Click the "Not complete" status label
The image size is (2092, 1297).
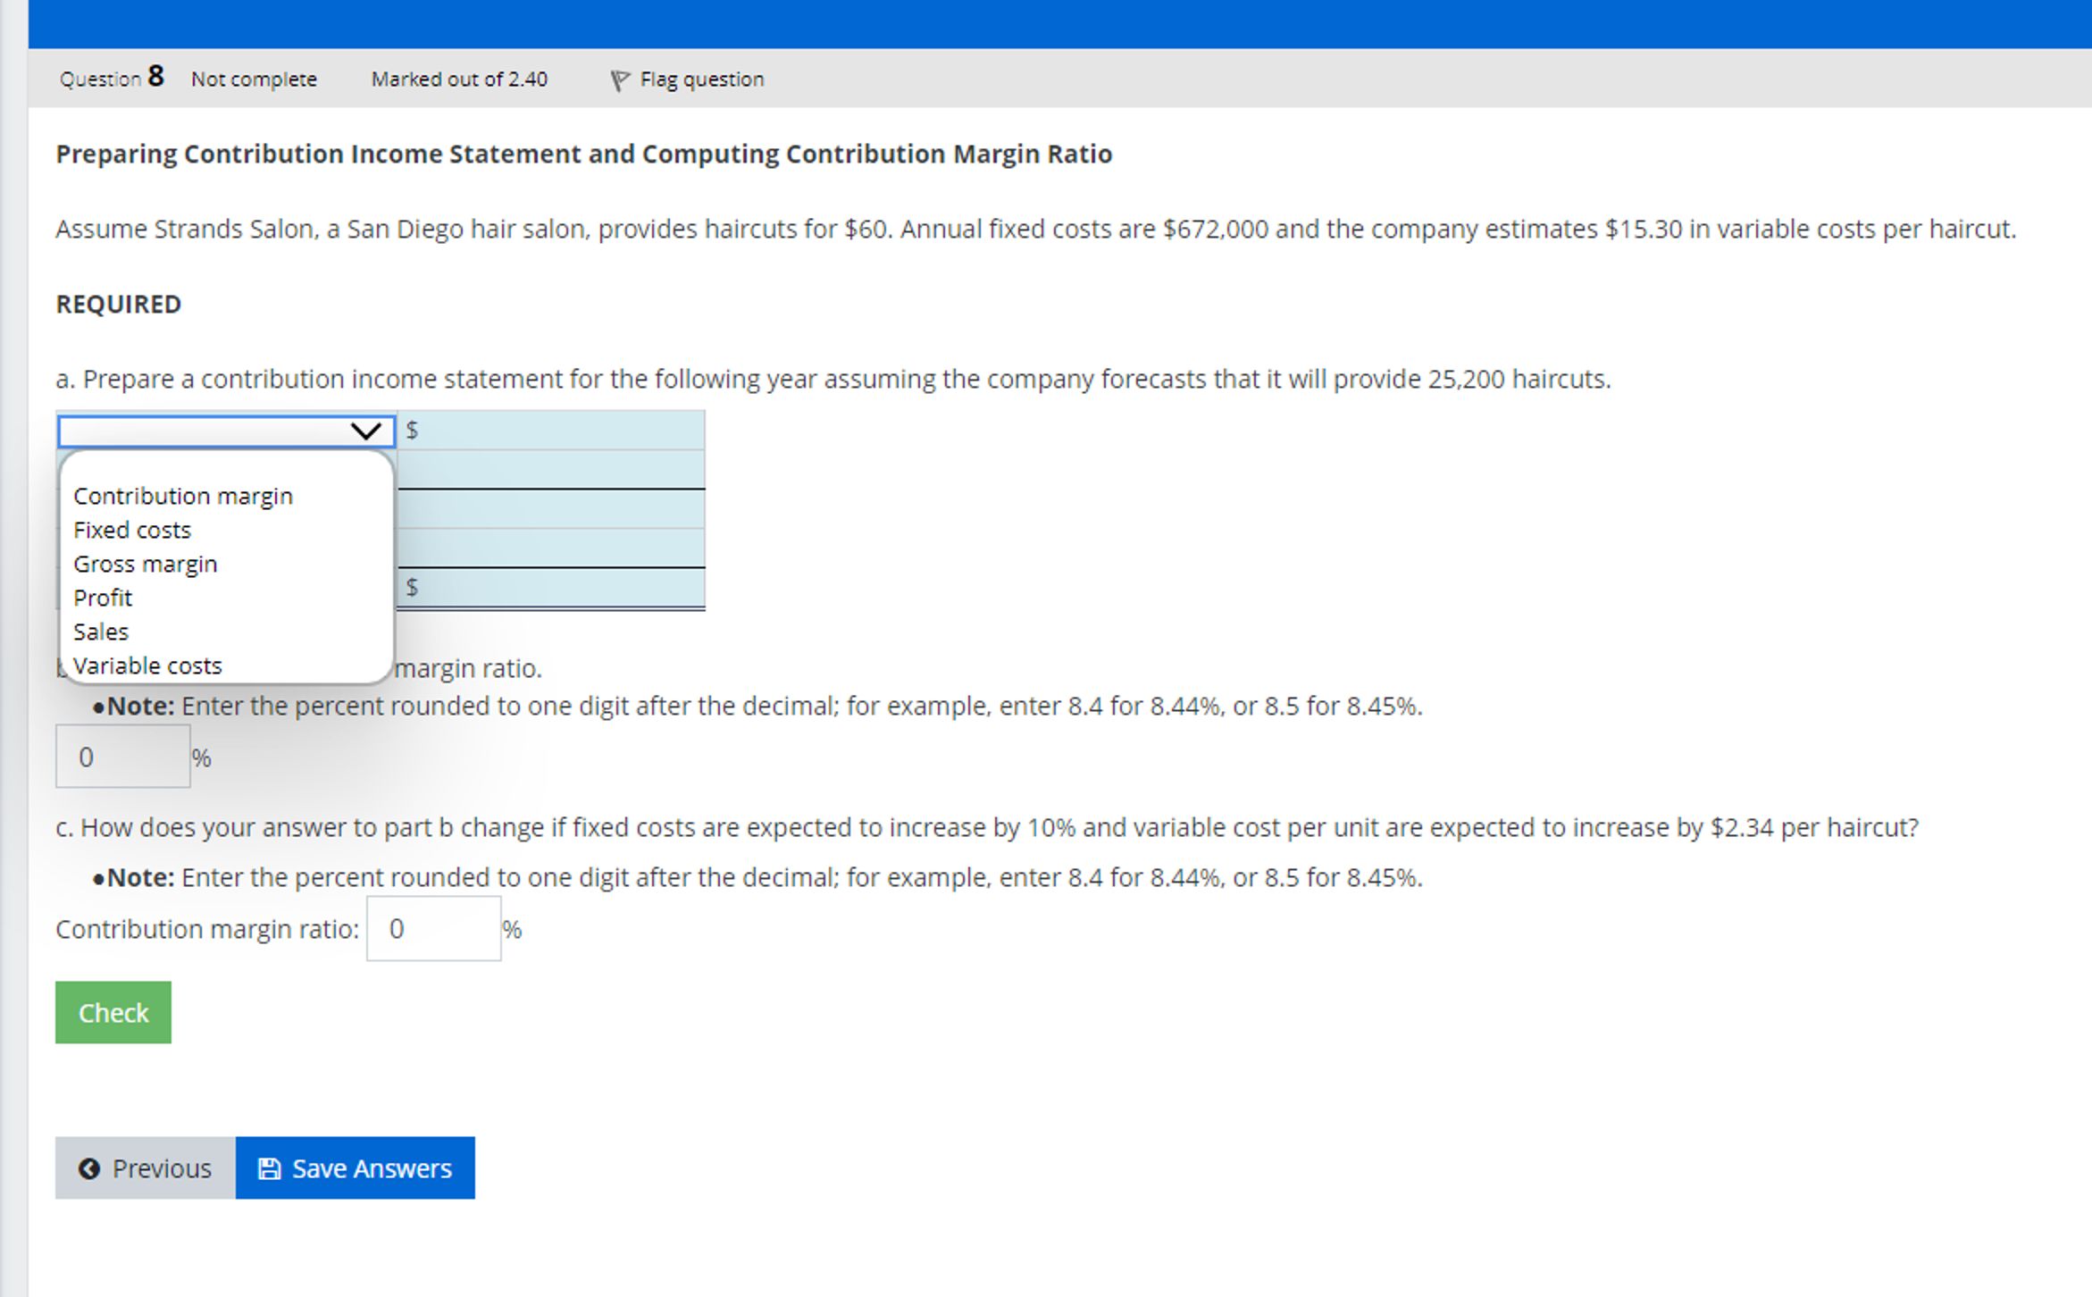253,79
